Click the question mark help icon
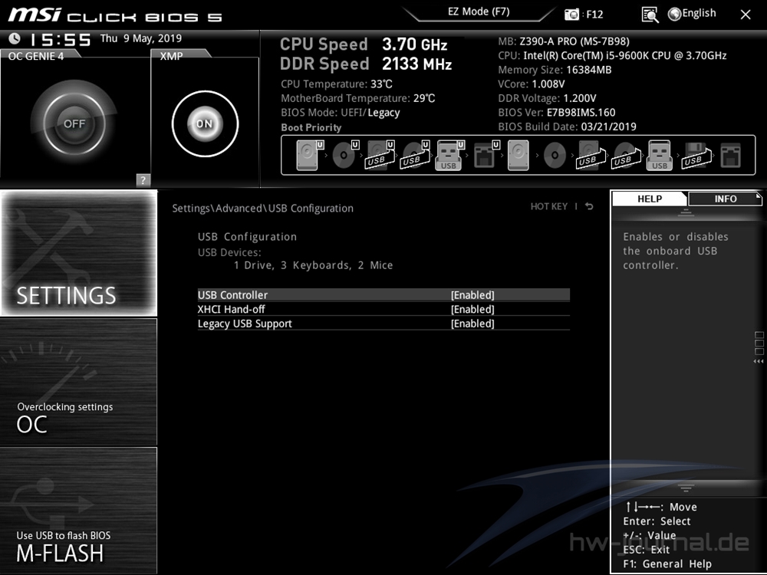The width and height of the screenshot is (767, 575). (x=143, y=180)
